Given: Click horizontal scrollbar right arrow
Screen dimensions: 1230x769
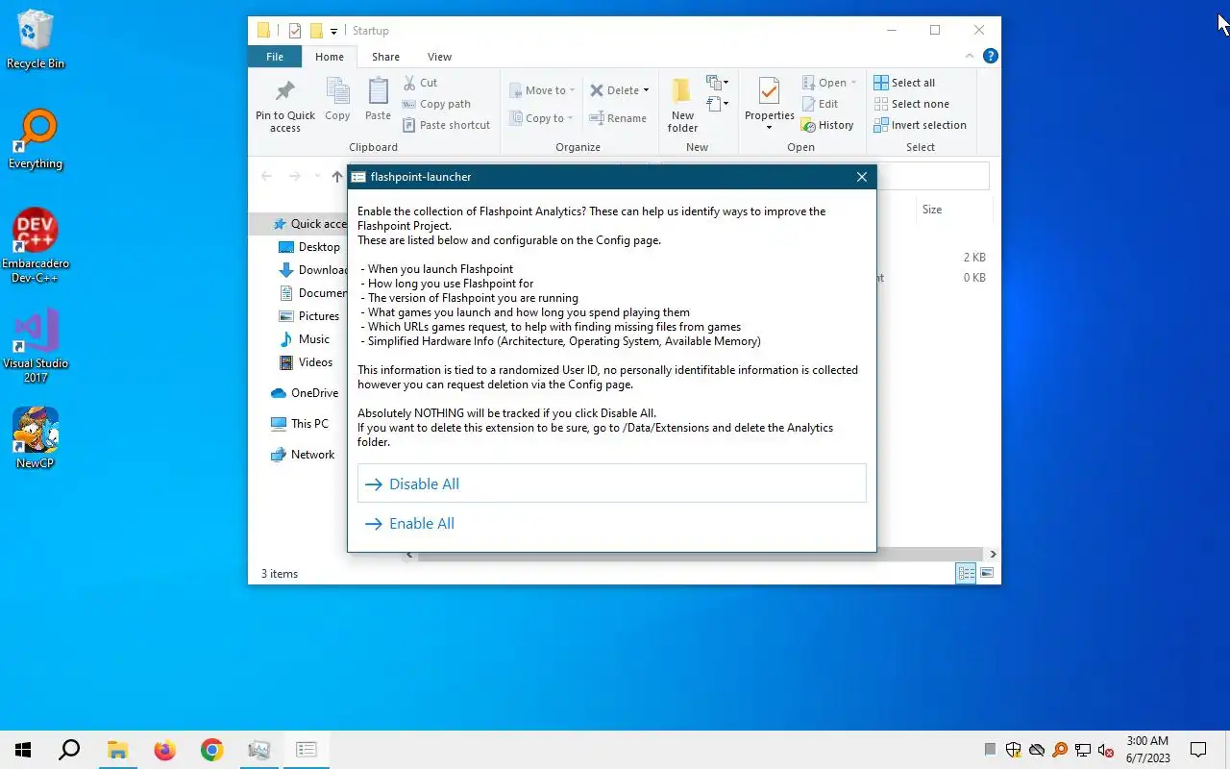Looking at the screenshot, I should point(993,555).
